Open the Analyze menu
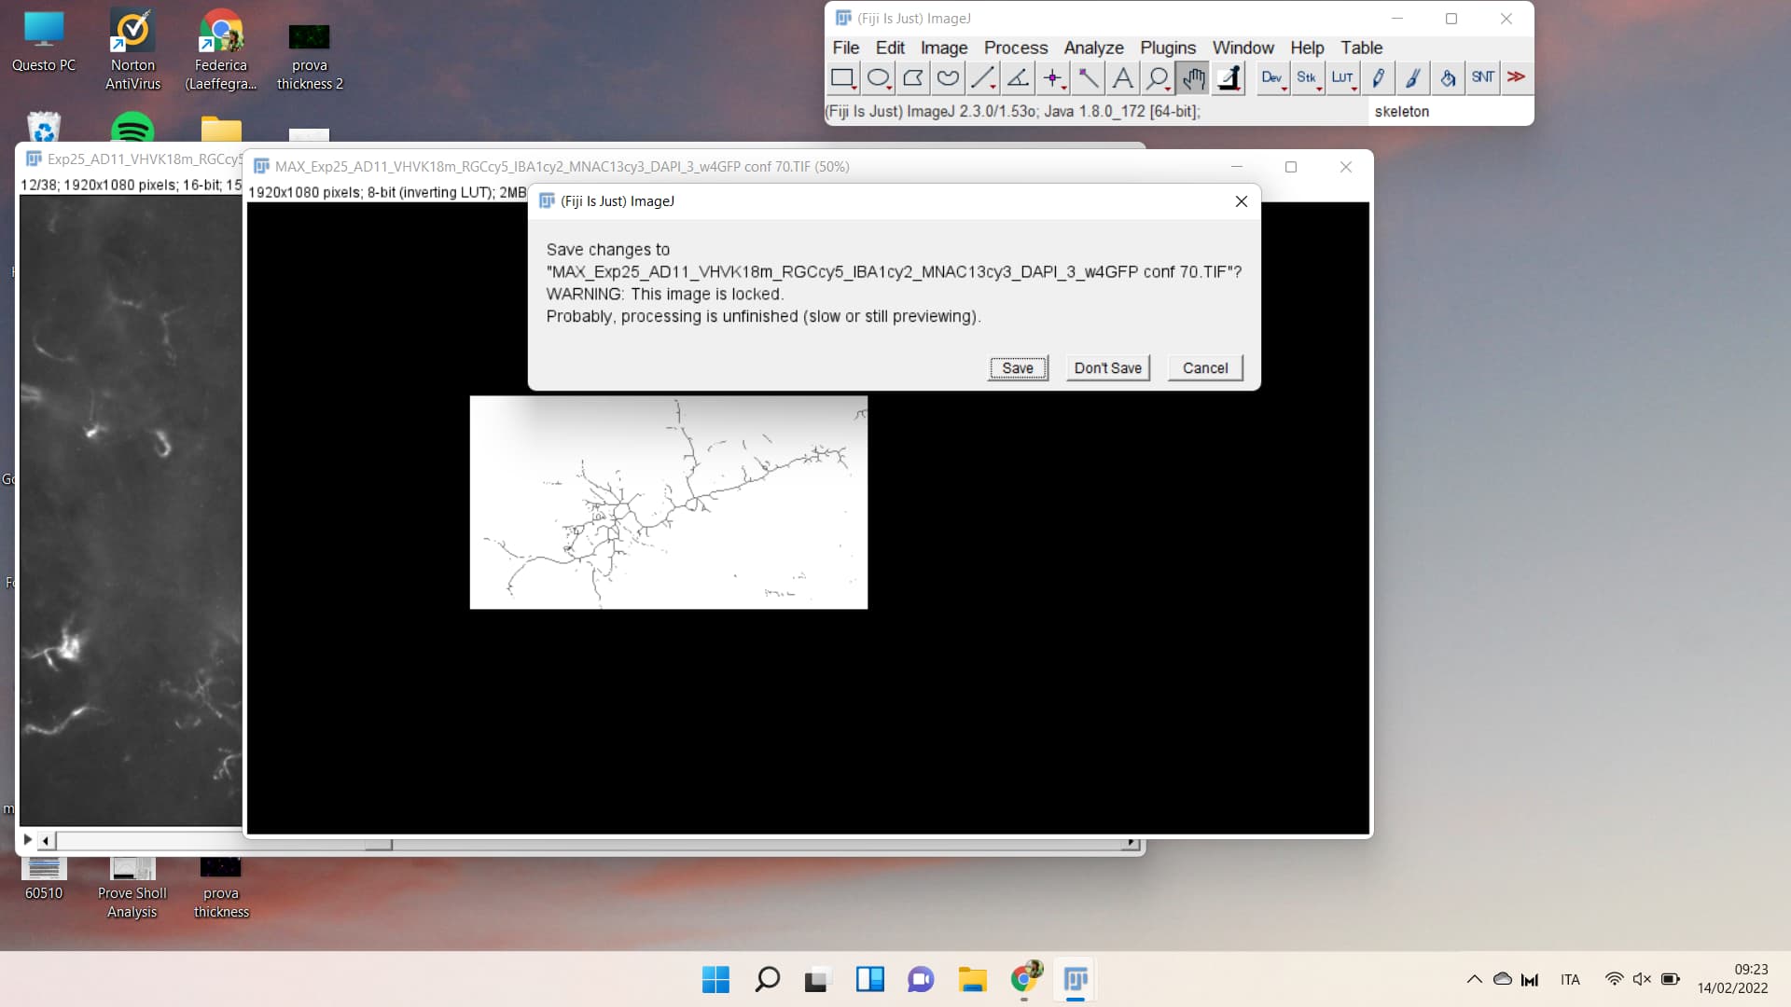The image size is (1791, 1007). (1093, 48)
